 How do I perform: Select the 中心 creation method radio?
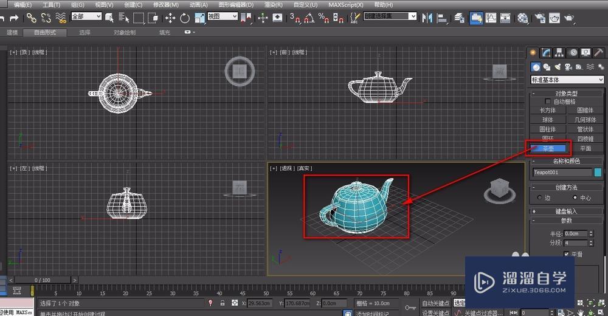point(575,197)
